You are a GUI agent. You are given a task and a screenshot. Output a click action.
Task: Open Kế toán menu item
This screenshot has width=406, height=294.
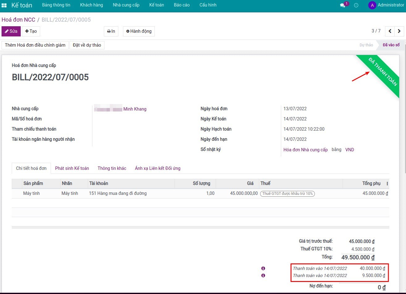pos(157,5)
